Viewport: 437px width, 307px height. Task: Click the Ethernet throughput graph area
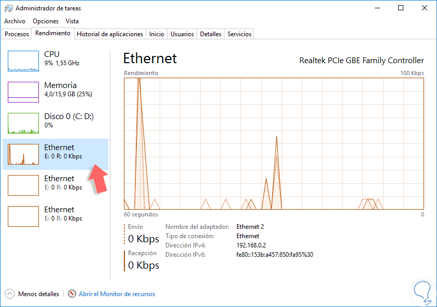pyautogui.click(x=274, y=143)
